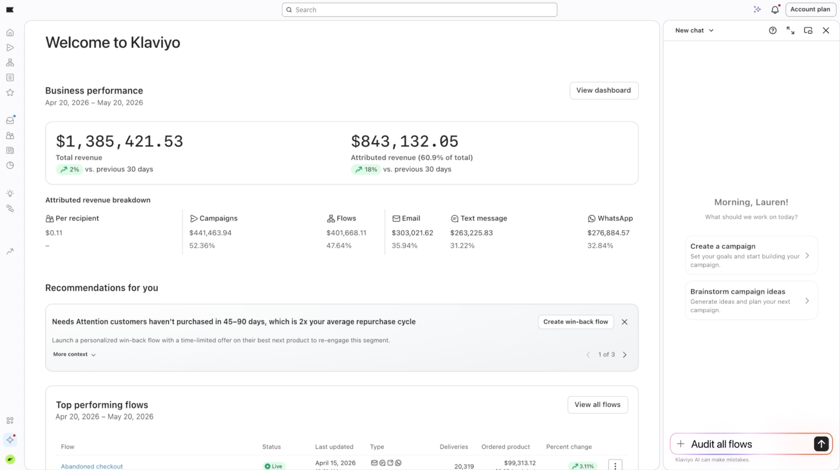
Task: Open the pie chart analytics icon in sidebar
Action: point(10,165)
